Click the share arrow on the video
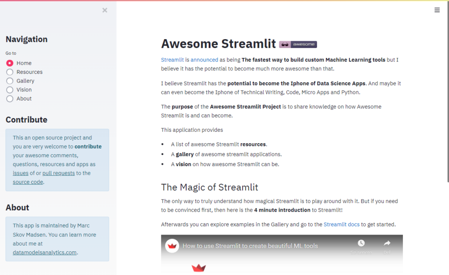 [387, 243]
